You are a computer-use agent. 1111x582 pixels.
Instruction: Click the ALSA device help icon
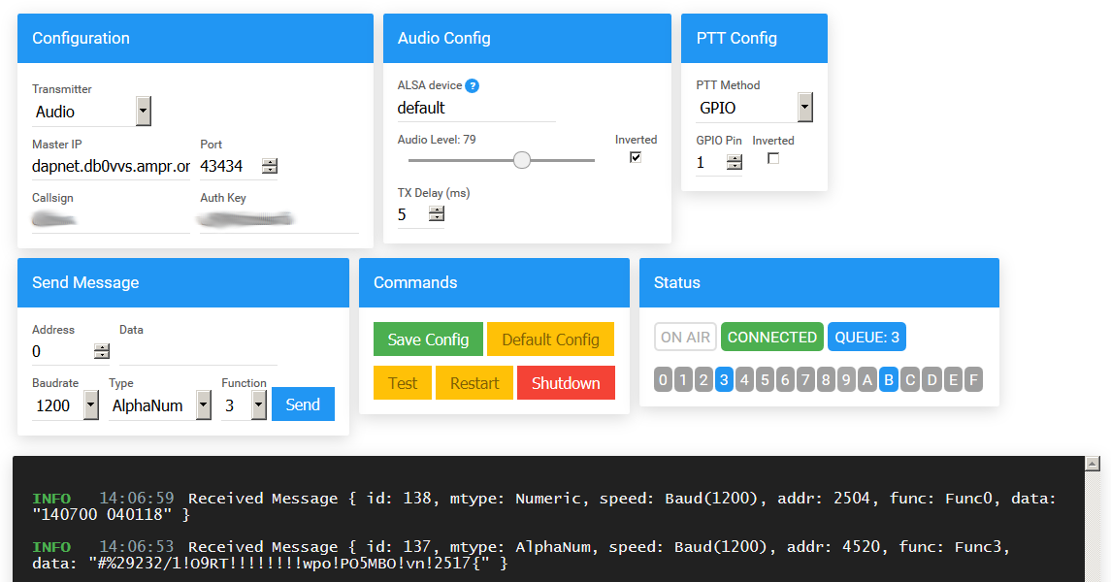pyautogui.click(x=472, y=85)
